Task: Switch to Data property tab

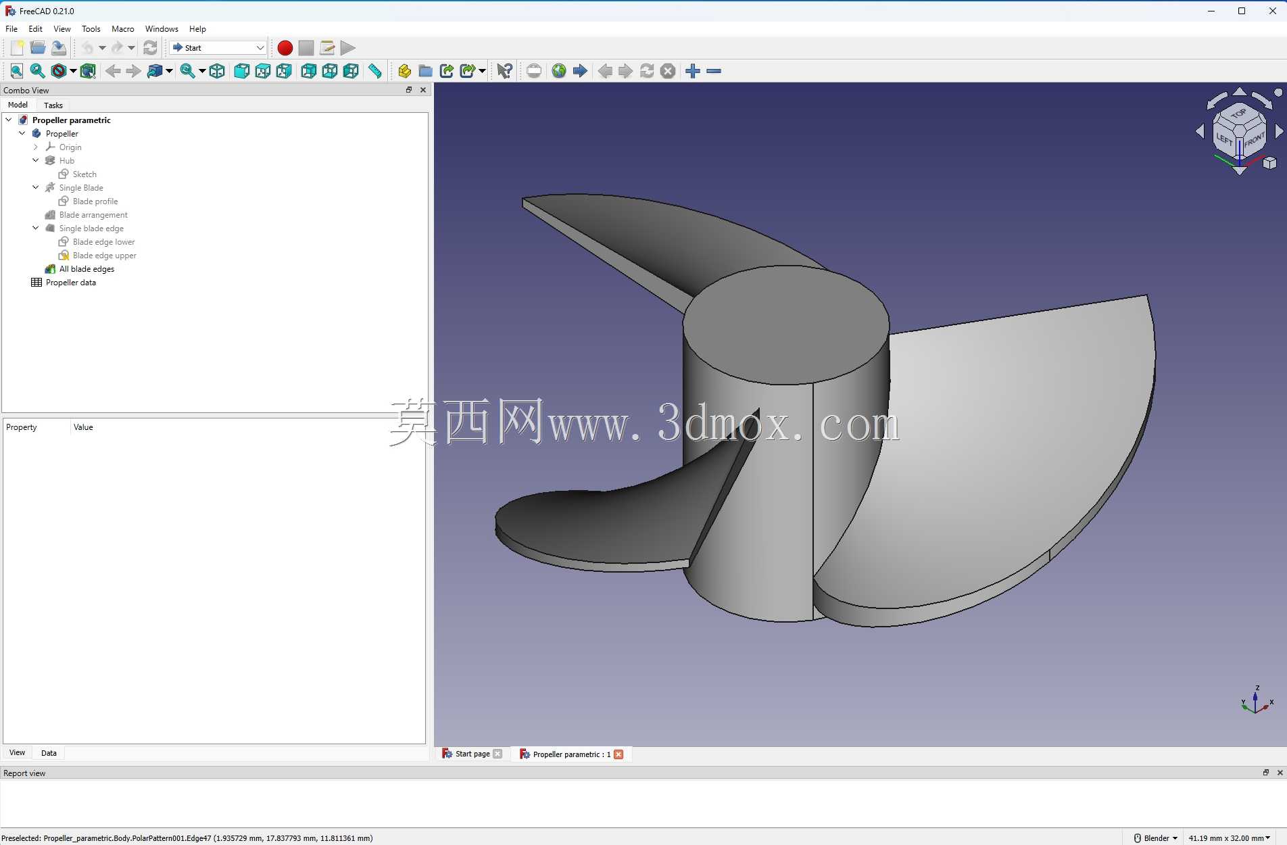Action: tap(49, 753)
